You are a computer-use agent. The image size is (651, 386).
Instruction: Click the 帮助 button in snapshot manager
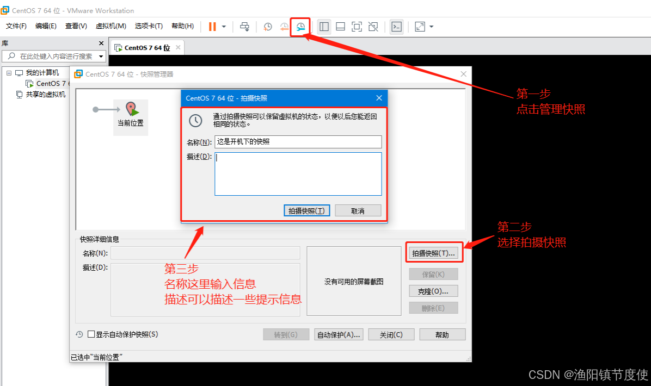pyautogui.click(x=443, y=334)
